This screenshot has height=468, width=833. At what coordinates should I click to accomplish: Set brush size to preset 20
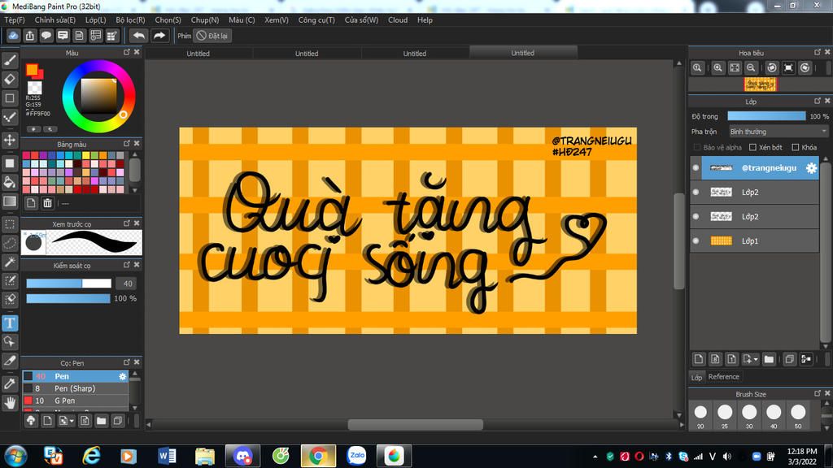click(700, 415)
